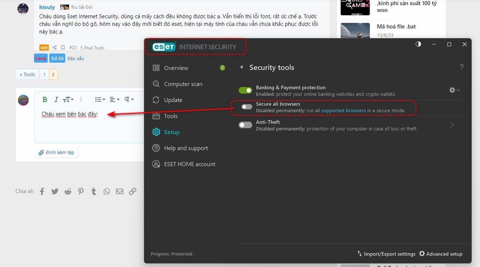The image size is (480, 267).
Task: Open Advanced setup in ESET
Action: (441, 254)
